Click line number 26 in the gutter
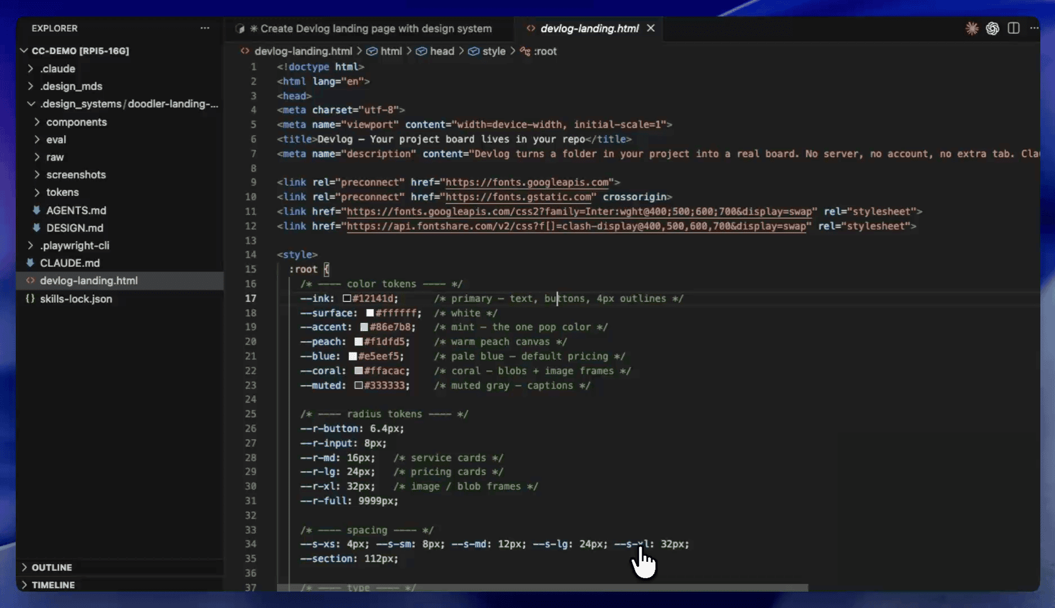 [251, 428]
